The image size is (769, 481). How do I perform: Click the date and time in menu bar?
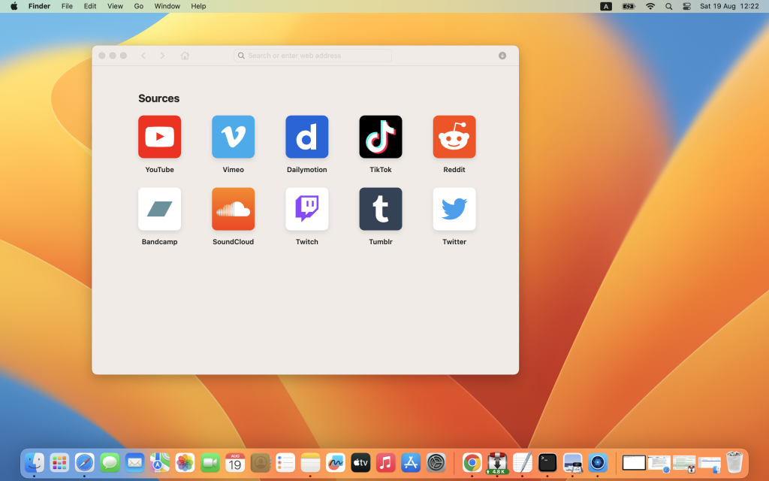[729, 6]
